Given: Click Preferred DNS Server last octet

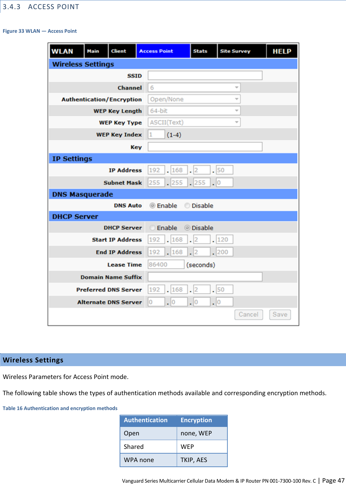Looking at the screenshot, I should tap(225, 289).
